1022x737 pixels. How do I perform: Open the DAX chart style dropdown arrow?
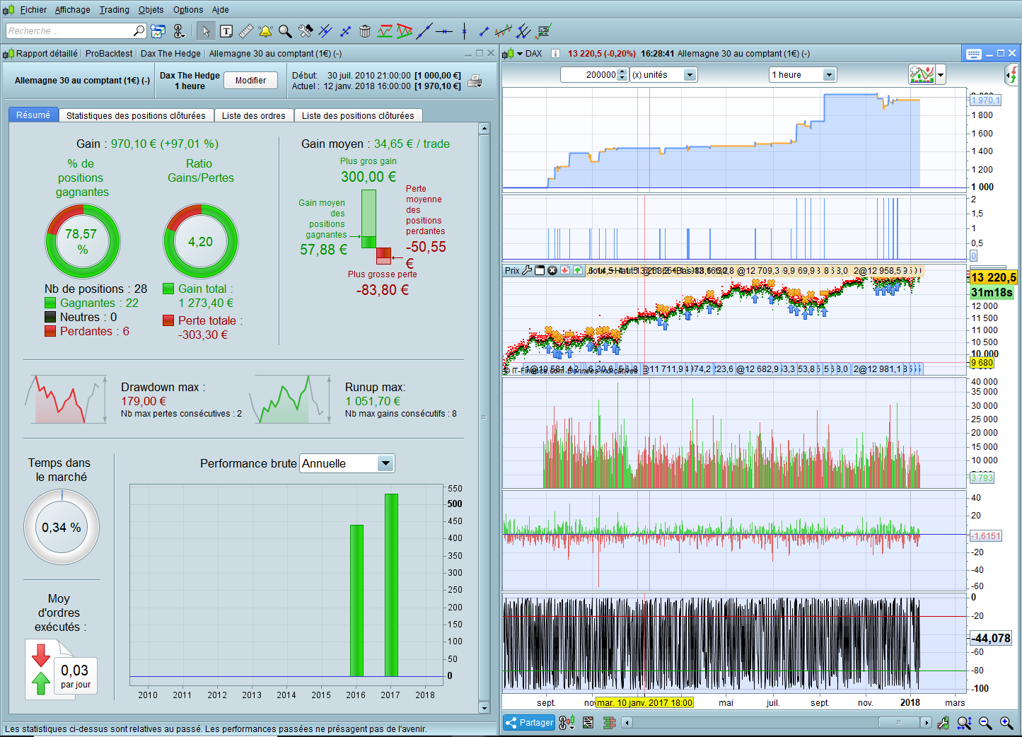(x=520, y=54)
